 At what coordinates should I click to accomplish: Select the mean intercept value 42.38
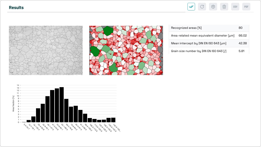pyautogui.click(x=242, y=43)
